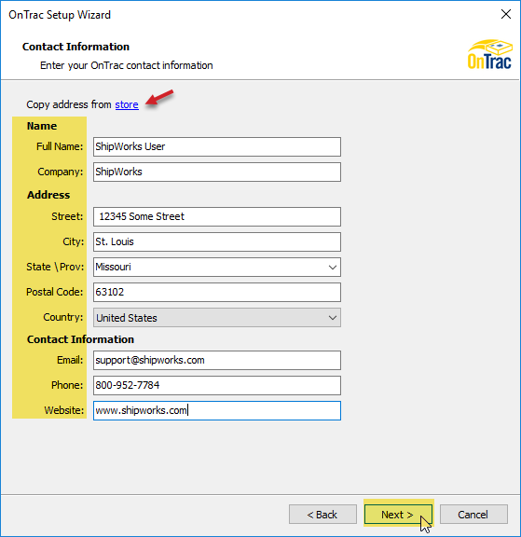Click the 'Company:' label
This screenshot has height=537, width=521.
tap(61, 172)
